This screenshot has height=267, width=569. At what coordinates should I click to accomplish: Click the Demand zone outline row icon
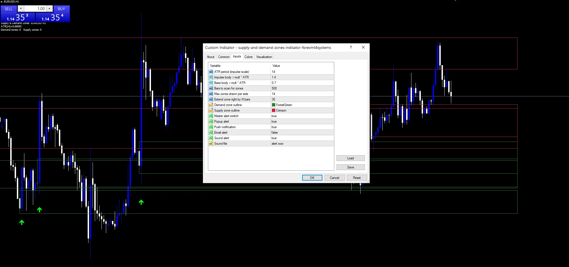pyautogui.click(x=211, y=105)
